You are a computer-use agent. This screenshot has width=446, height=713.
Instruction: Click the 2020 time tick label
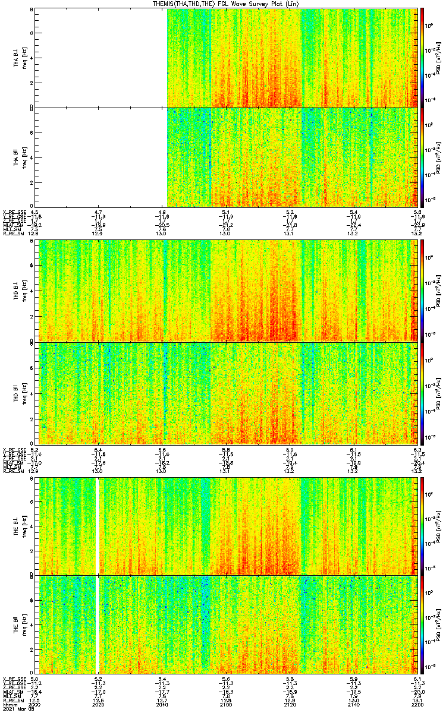[x=99, y=704]
